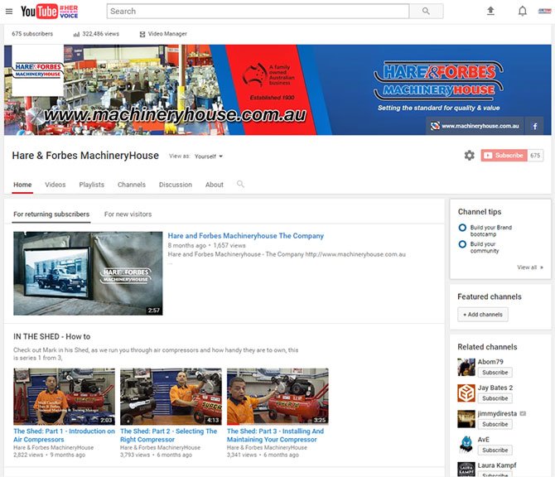Viewport: 555px width, 477px height.
Task: Switch to the Discussion tab
Action: click(x=176, y=185)
